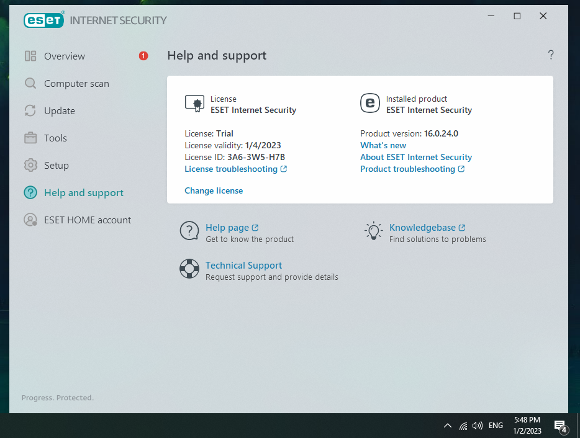Open the Action Center notifications icon
Viewport: 580px width, 438px height.
pos(560,426)
